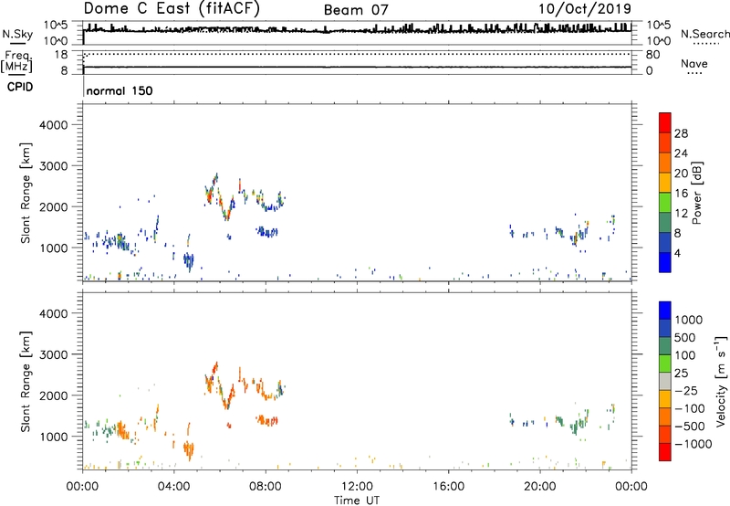Click the noise trace in the N.Sky panel
Viewport: 730px width, 506px height.
point(357,29)
